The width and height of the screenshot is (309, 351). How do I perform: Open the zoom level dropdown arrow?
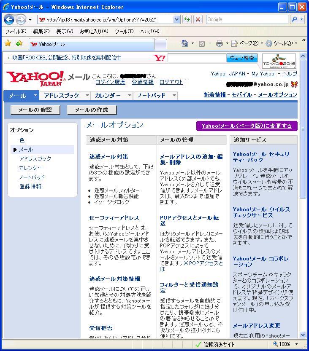[x=296, y=344]
